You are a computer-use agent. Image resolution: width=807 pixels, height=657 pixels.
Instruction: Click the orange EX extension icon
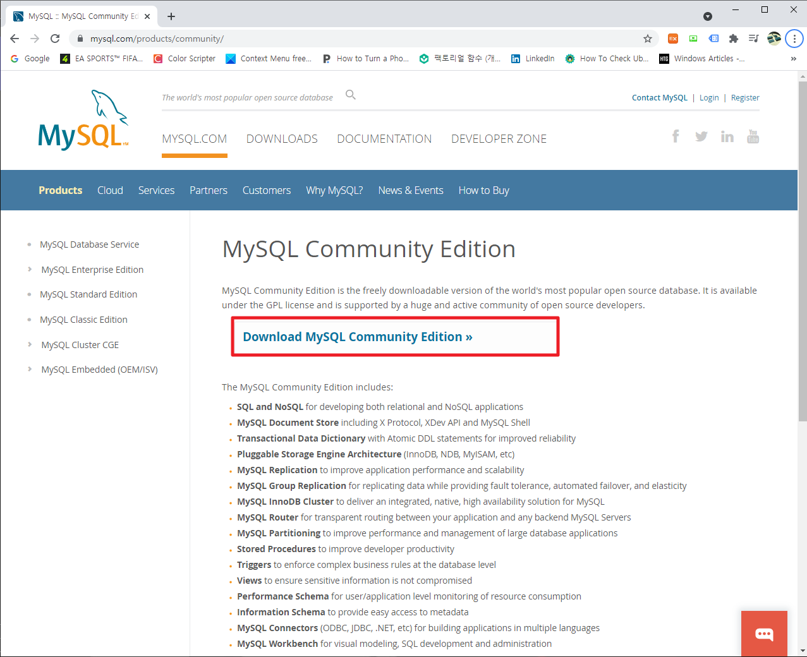(x=673, y=39)
